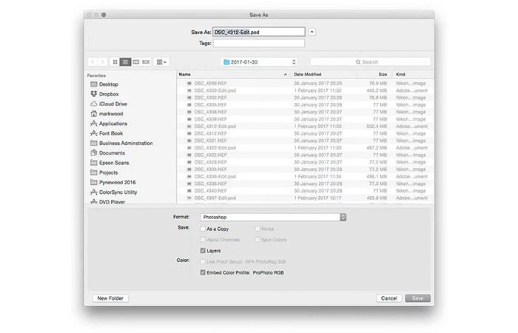Viewport: 518px width, 333px height.
Task: Switch to column view
Action: (x=135, y=61)
